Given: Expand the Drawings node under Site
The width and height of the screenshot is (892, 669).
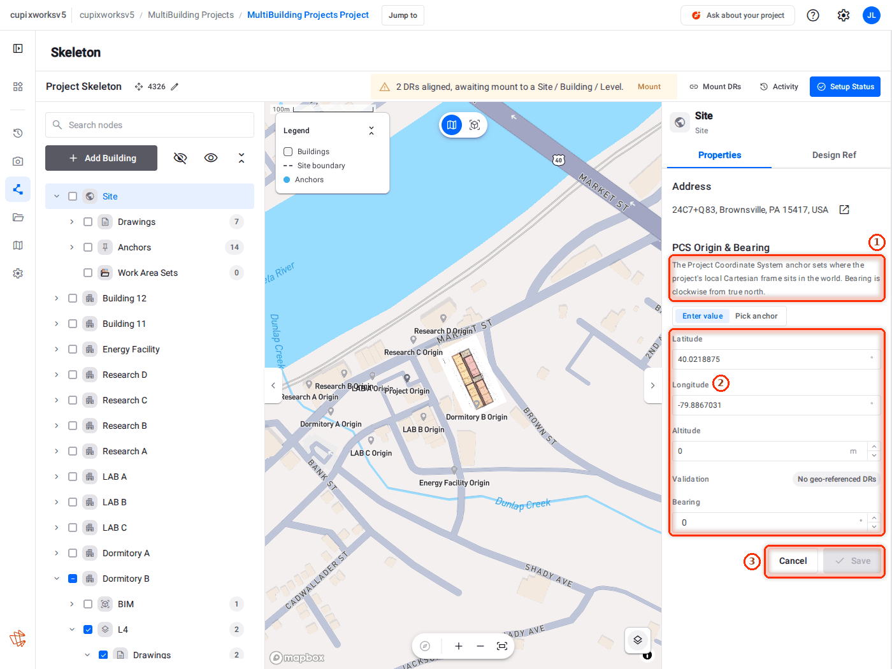Looking at the screenshot, I should click(x=71, y=222).
